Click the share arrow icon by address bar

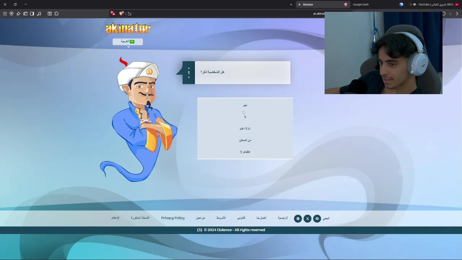click(x=130, y=14)
